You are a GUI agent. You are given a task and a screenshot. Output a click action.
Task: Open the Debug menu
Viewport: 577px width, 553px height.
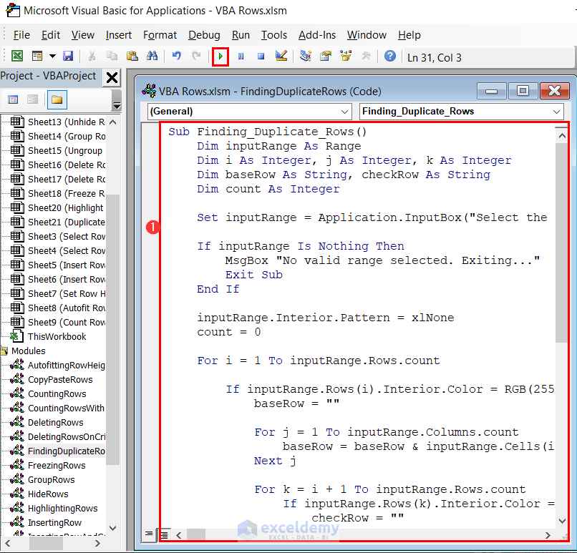(x=204, y=35)
